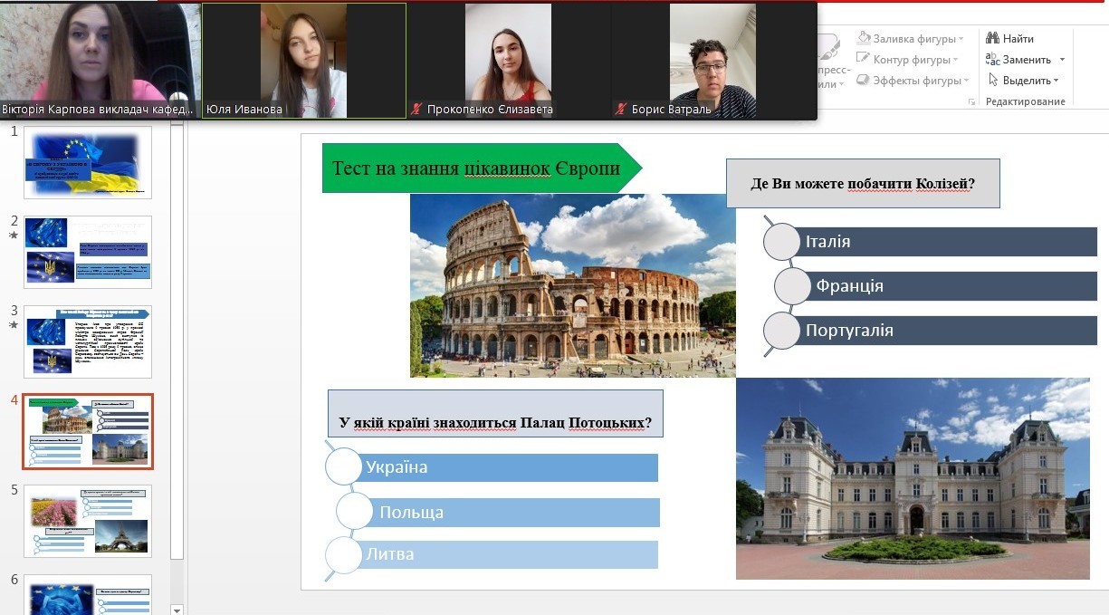
Task: Expand the Выделить selection menu
Action: 1056,81
